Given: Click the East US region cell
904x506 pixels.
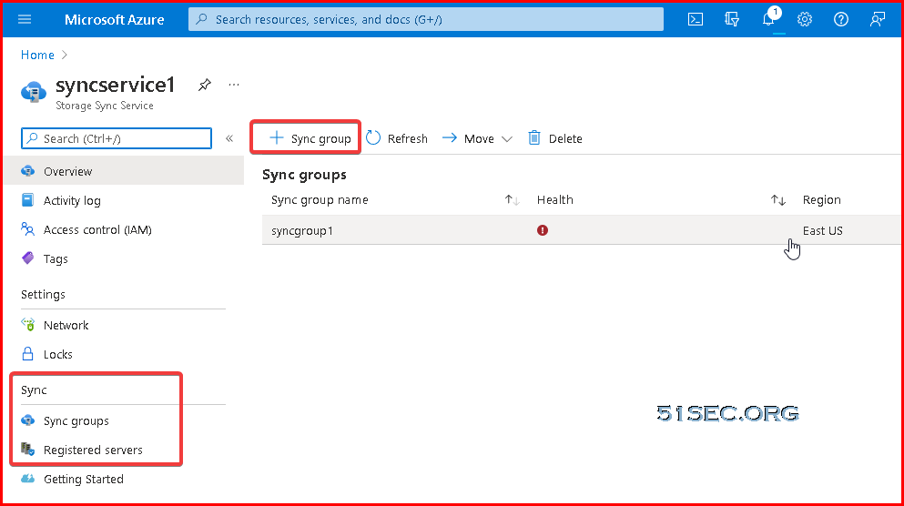Looking at the screenshot, I should (823, 230).
